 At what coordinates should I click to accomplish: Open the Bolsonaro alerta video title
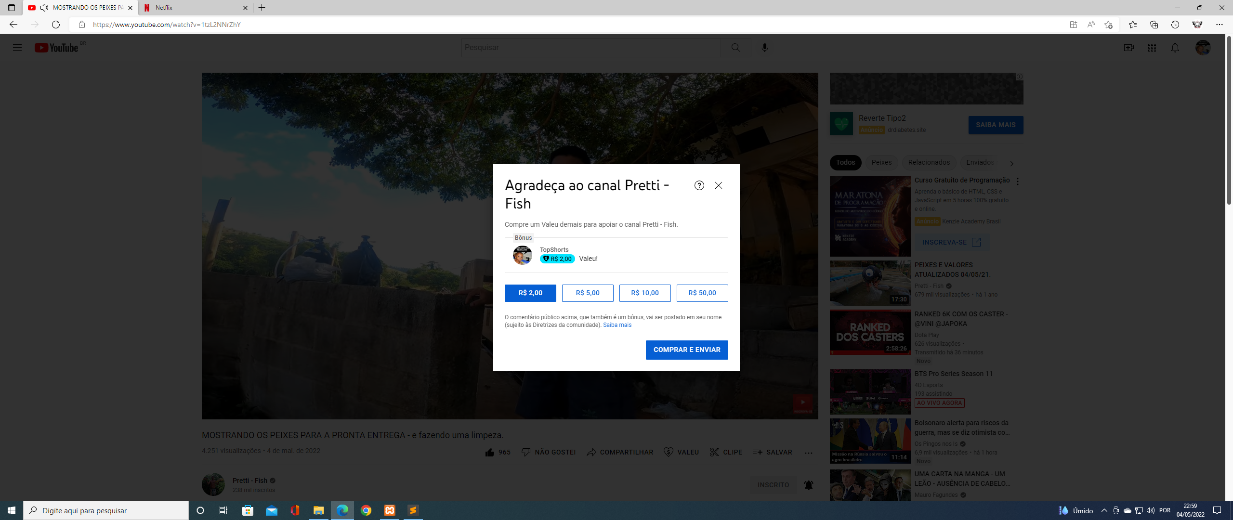click(961, 428)
